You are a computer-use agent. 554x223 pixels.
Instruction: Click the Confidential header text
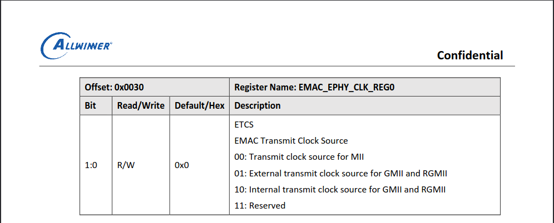[x=470, y=55]
